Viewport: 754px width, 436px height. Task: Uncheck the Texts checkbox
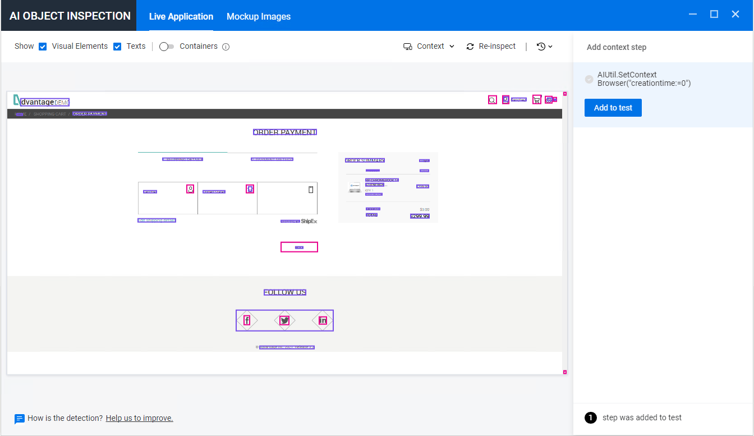(117, 47)
